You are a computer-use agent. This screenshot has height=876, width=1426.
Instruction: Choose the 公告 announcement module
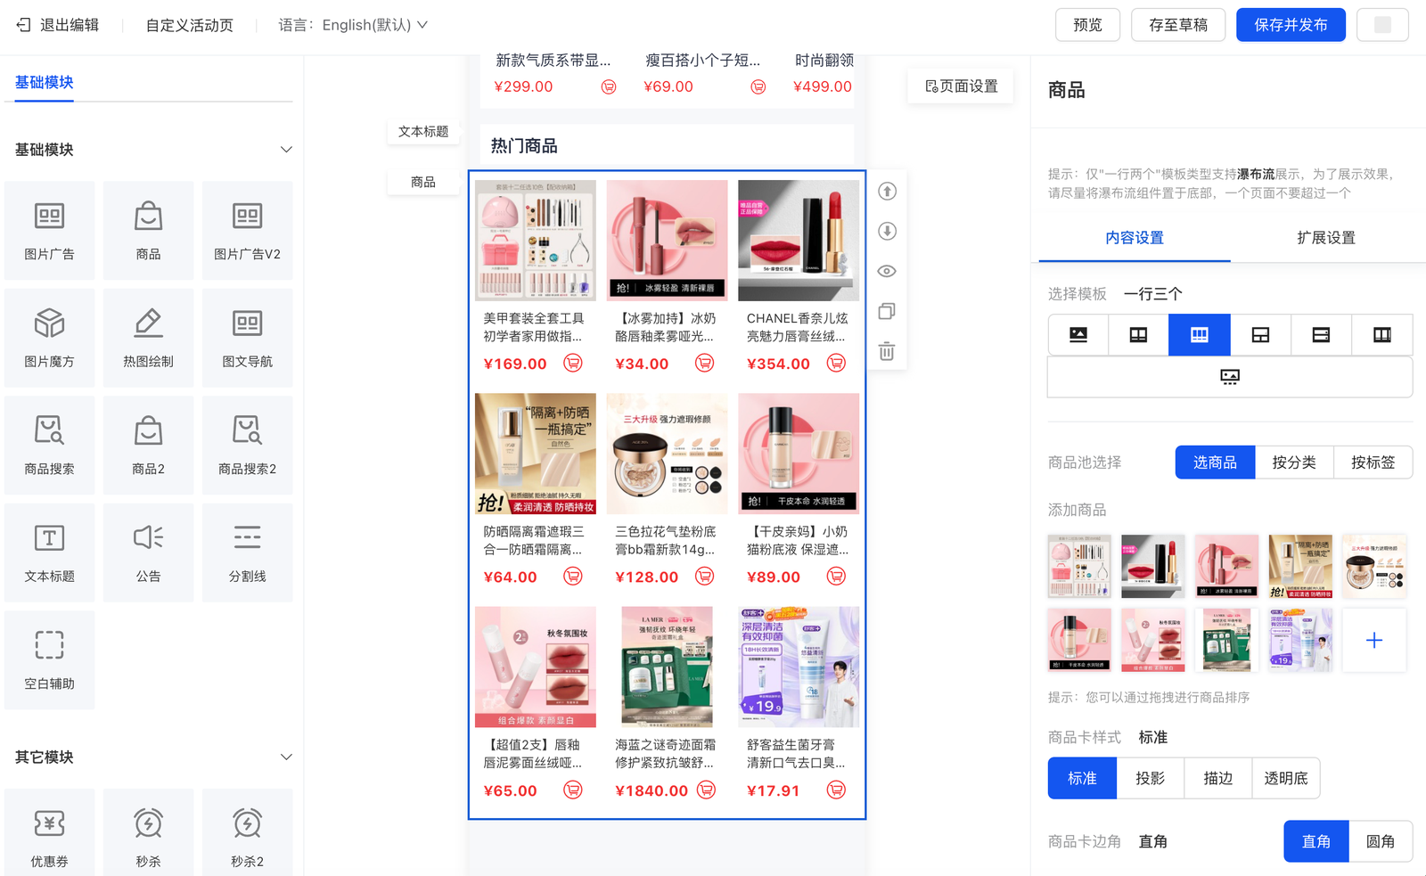tap(148, 552)
